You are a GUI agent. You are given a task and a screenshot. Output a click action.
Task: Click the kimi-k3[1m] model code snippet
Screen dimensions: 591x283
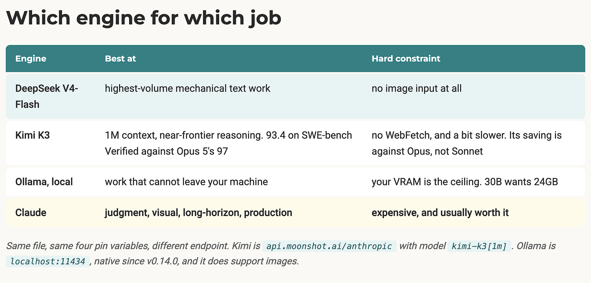coord(479,246)
